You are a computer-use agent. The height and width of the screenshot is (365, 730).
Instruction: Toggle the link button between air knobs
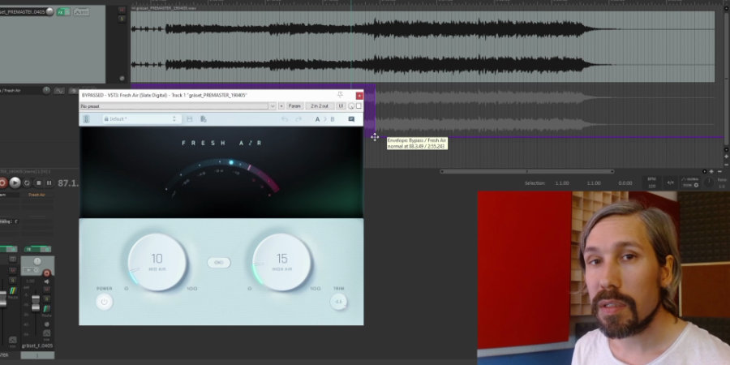(x=219, y=263)
